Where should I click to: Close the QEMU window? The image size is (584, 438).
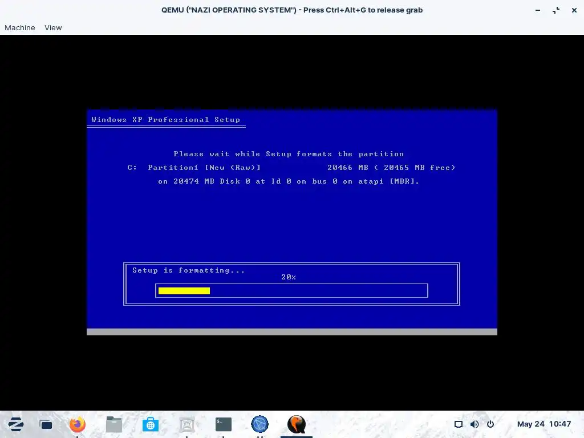pos(574,10)
